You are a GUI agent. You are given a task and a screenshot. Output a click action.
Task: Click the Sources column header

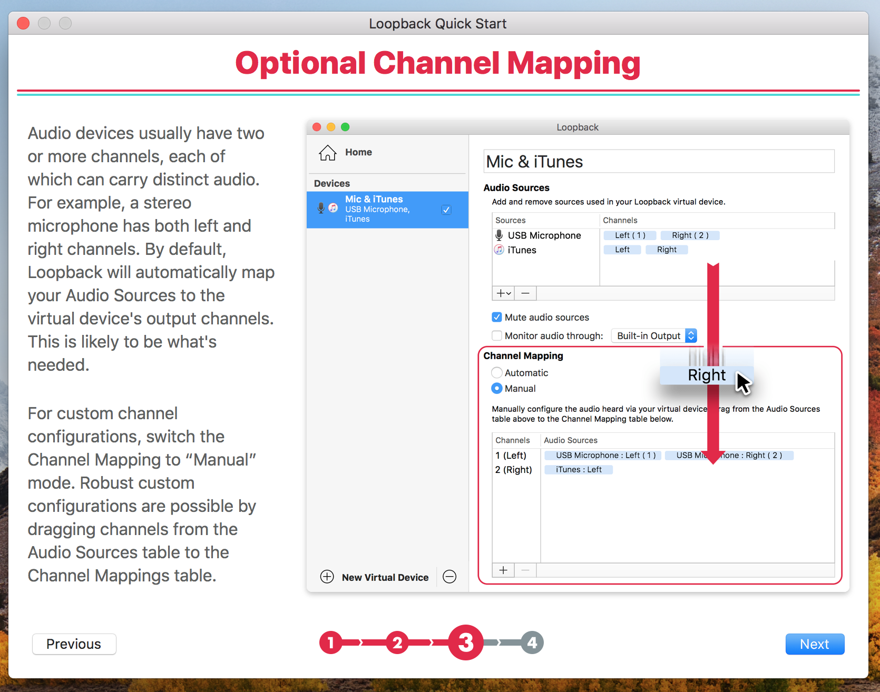pyautogui.click(x=546, y=220)
